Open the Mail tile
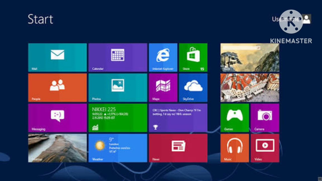This screenshot has width=322, height=181. coord(57,58)
